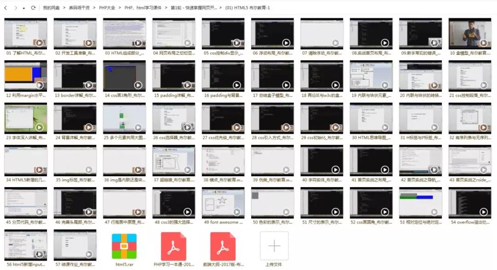Open video 23 字体深入讲解 thumbnail
Screen dimensions: 497x270
26,118
